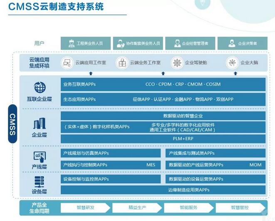Viewport: 275px width, 221px height.
Task: Select the touch-screen chart icon above 产线层
Action: pyautogui.click(x=40, y=157)
